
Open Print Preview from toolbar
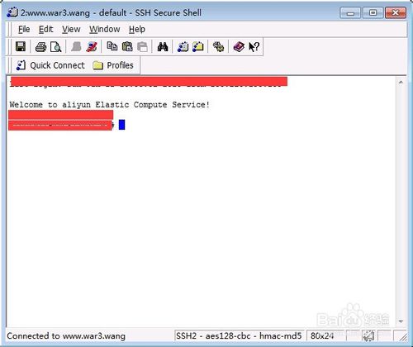56,47
